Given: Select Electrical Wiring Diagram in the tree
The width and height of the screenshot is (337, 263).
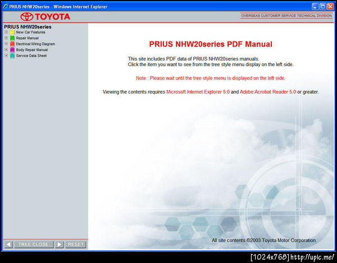Looking at the screenshot, I should click(35, 44).
